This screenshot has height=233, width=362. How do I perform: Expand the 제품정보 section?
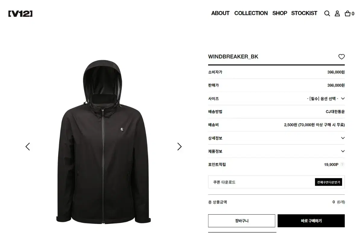point(276,151)
